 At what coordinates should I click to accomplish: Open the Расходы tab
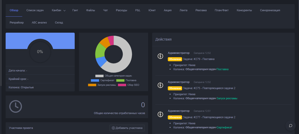[x=121, y=10]
